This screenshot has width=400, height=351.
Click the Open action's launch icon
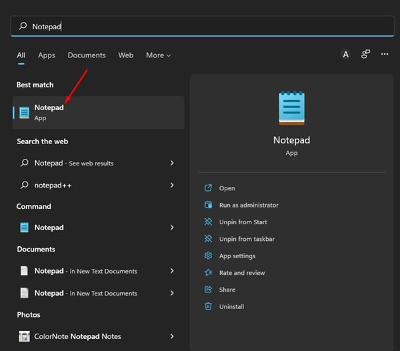[208, 188]
